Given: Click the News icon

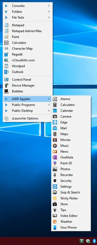Looking at the screenshot, I should pos(55,152).
